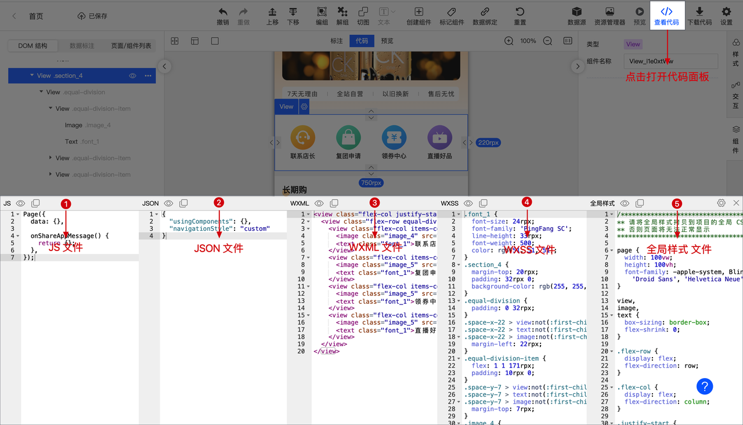The height and width of the screenshot is (425, 743).
Task: Toggle the WXML panel eye icon
Action: coord(319,203)
